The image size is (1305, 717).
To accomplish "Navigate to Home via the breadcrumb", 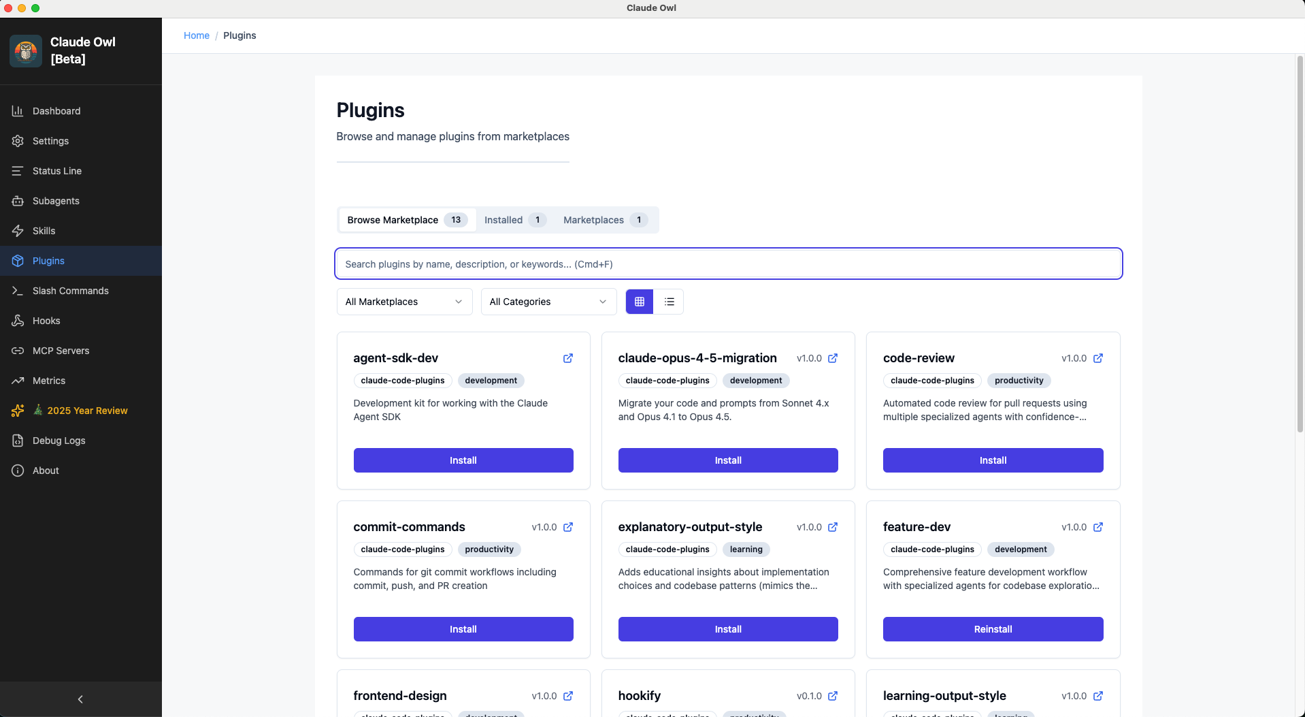I will pos(197,35).
